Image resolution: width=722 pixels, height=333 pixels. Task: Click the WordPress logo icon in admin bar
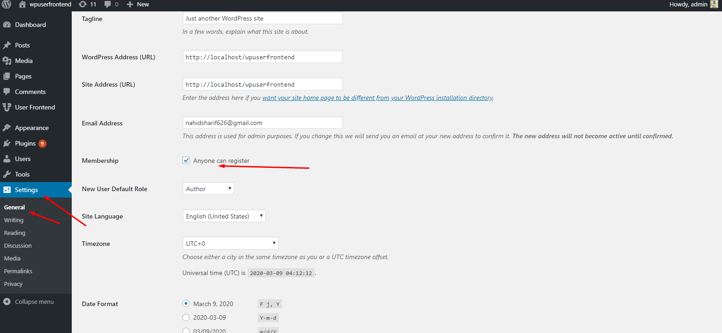click(x=6, y=5)
